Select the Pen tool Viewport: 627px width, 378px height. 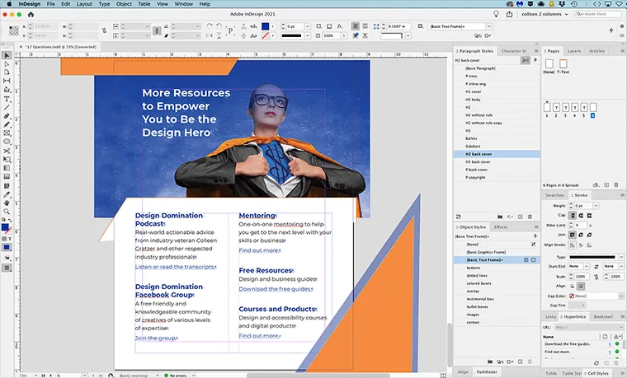click(7, 116)
